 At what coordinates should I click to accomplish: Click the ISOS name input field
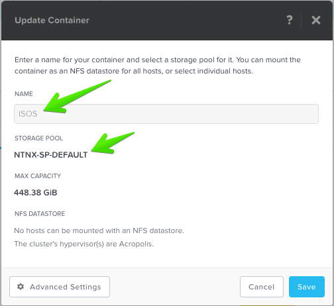166,114
